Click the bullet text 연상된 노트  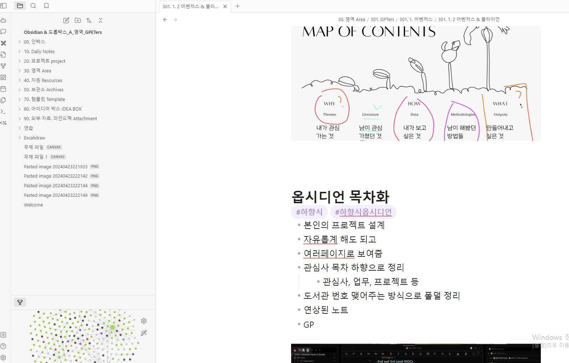click(x=326, y=310)
